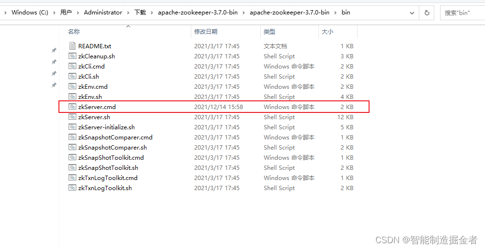
Task: Click the zkCli.sh file icon
Action: click(72, 76)
